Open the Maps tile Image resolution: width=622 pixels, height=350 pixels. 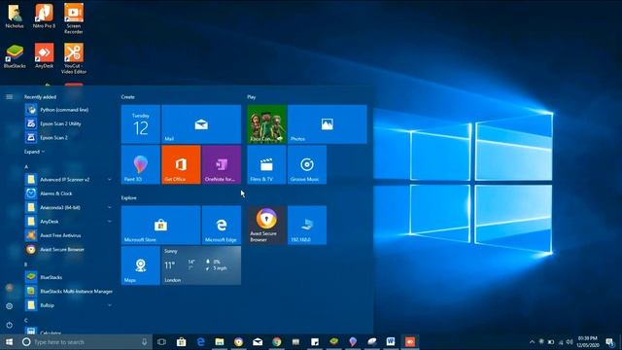[x=140, y=265]
